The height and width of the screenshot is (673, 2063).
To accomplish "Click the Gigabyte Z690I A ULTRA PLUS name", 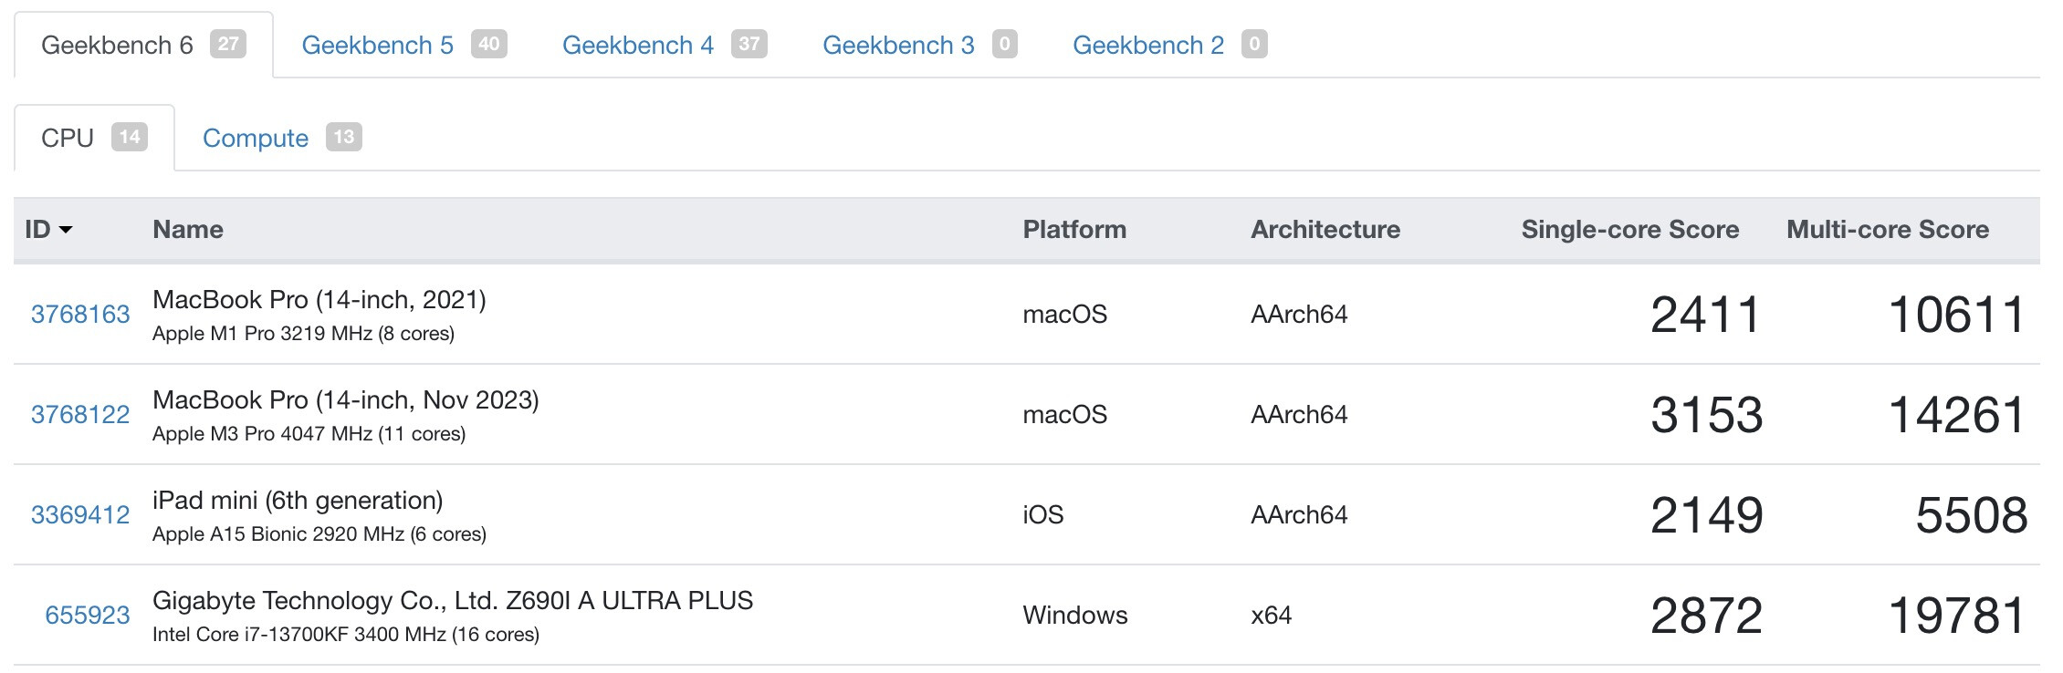I will coord(452,601).
